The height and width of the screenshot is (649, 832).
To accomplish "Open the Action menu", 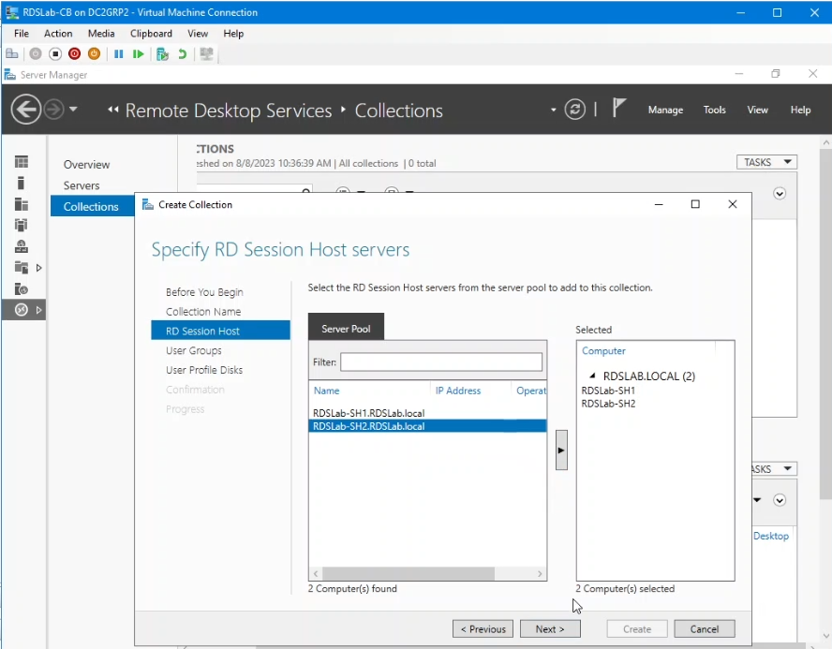I will (58, 34).
